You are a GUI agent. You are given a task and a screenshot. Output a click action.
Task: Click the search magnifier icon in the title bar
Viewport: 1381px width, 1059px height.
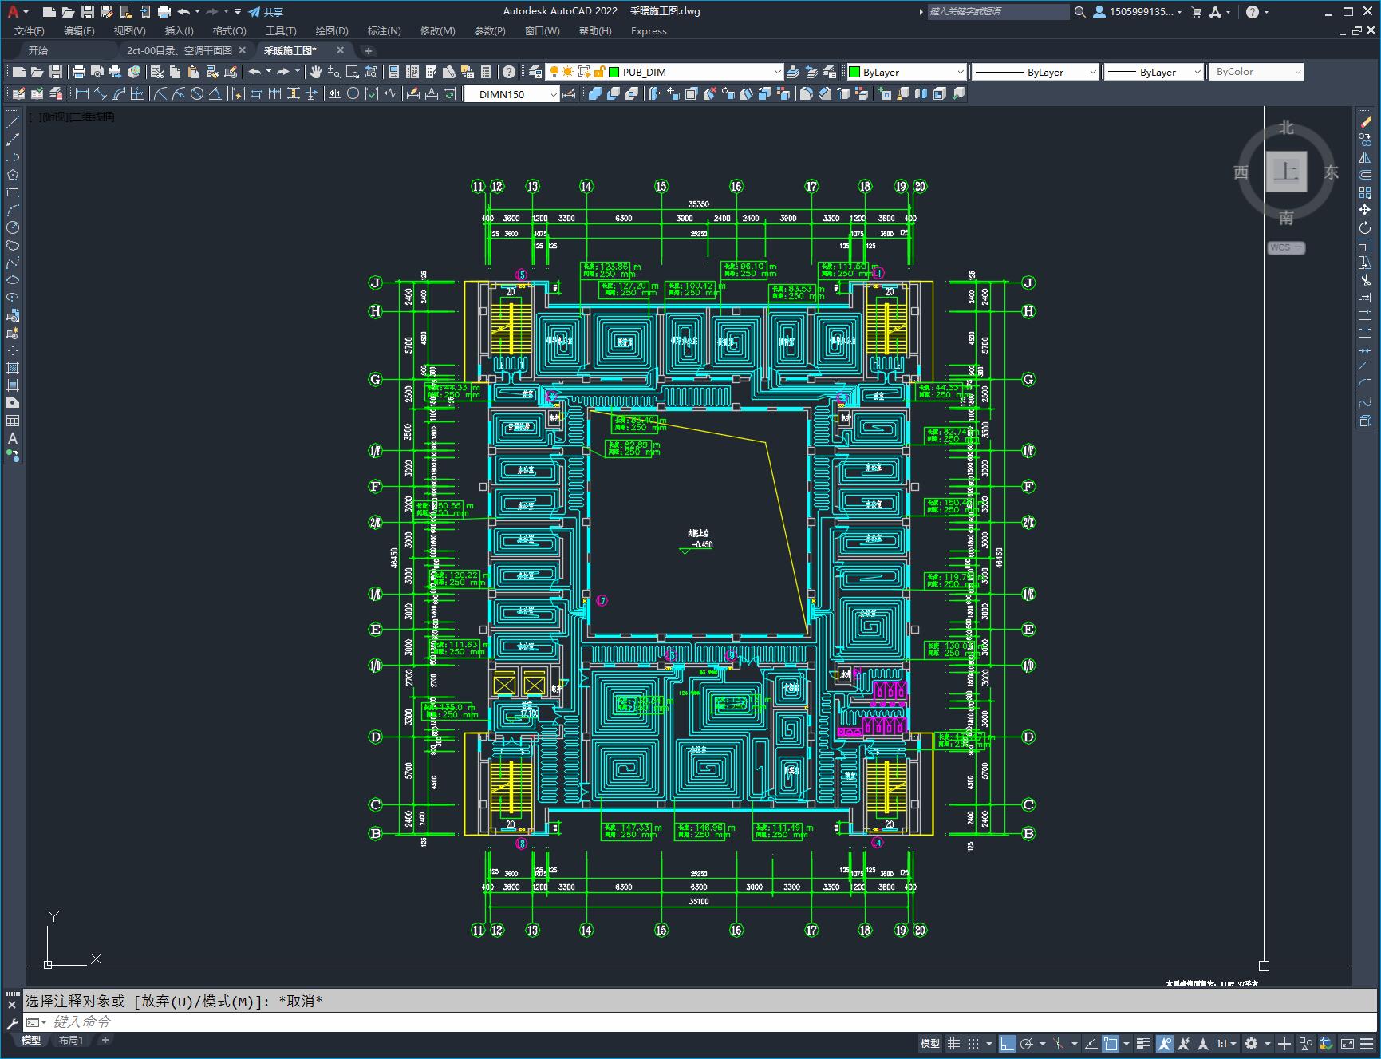coord(1079,12)
